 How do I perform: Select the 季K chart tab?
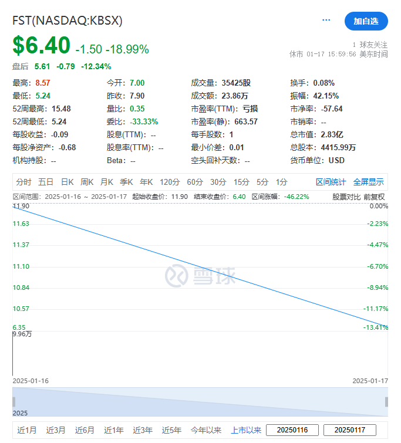[126, 182]
